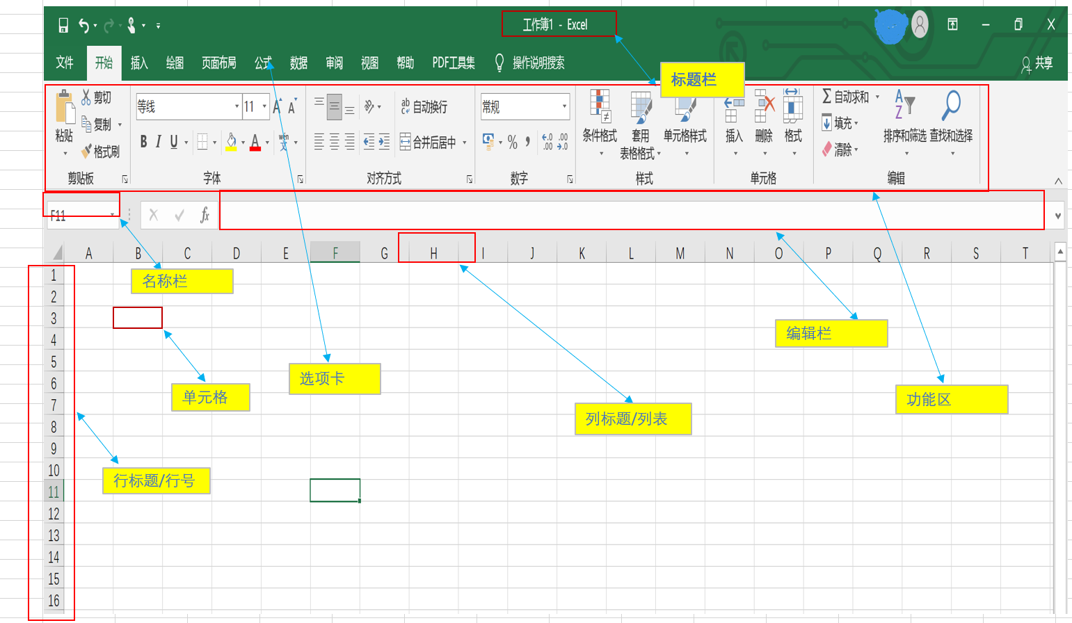The image size is (1072, 623).
Task: Decrease font size
Action: click(x=292, y=106)
